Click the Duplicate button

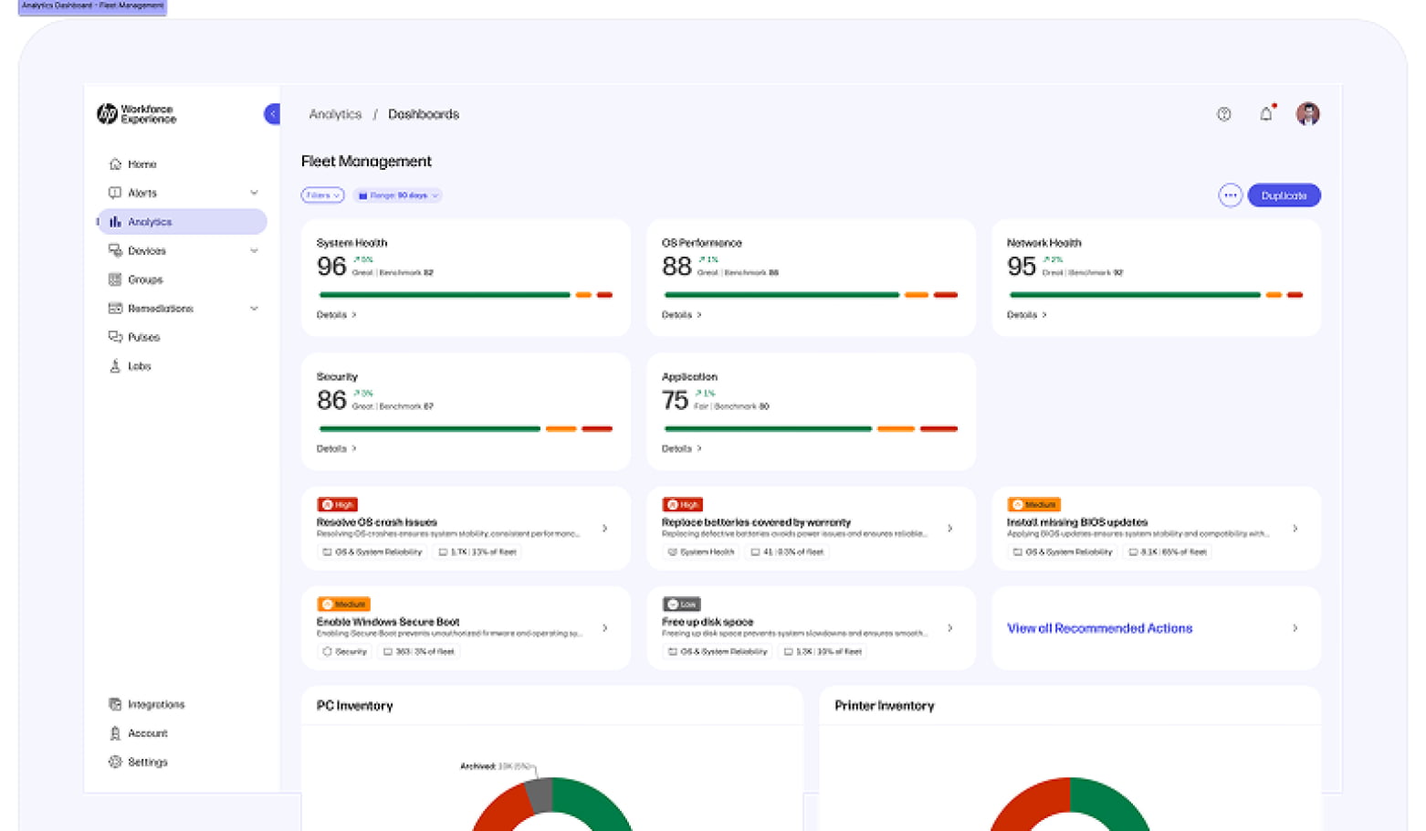1284,195
